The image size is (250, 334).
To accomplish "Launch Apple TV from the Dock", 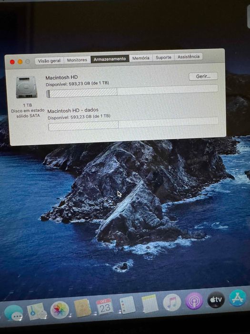I will point(216,300).
